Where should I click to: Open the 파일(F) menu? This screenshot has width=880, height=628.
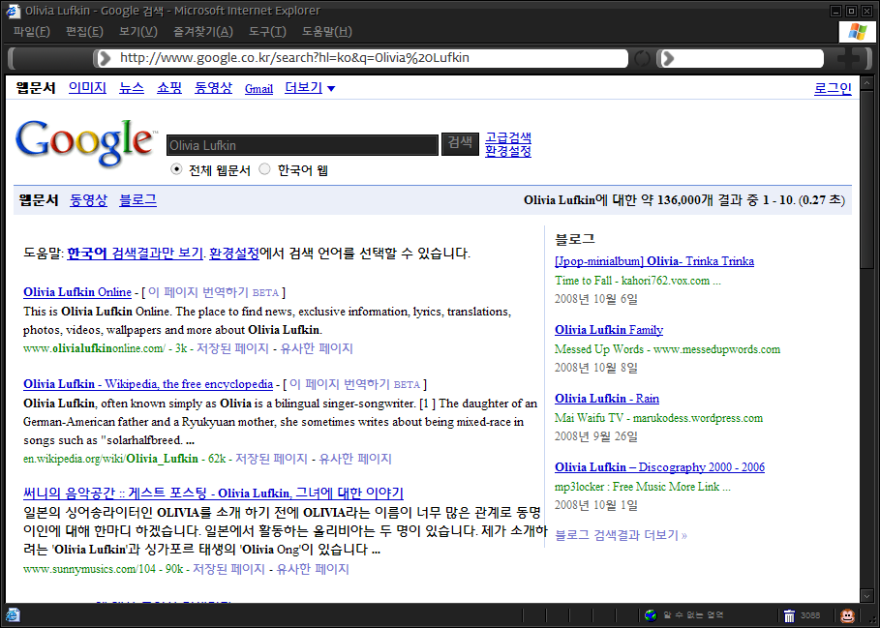coord(31,31)
